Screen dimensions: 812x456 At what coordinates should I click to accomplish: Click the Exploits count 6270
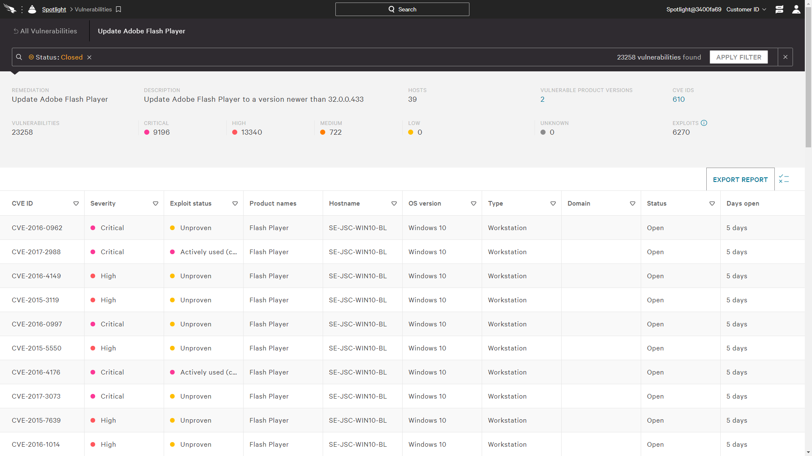pyautogui.click(x=681, y=133)
